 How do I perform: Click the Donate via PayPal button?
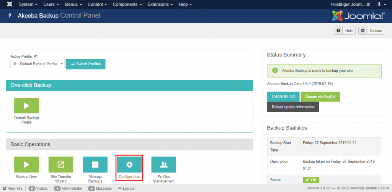click(x=320, y=97)
